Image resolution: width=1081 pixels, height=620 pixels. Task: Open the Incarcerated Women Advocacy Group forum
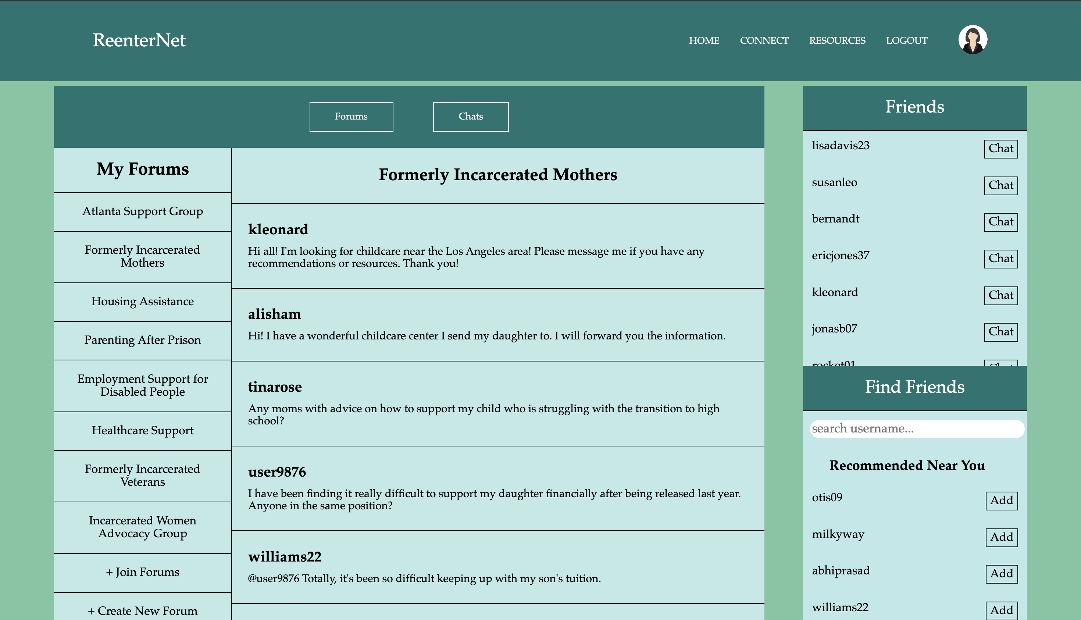coord(143,527)
